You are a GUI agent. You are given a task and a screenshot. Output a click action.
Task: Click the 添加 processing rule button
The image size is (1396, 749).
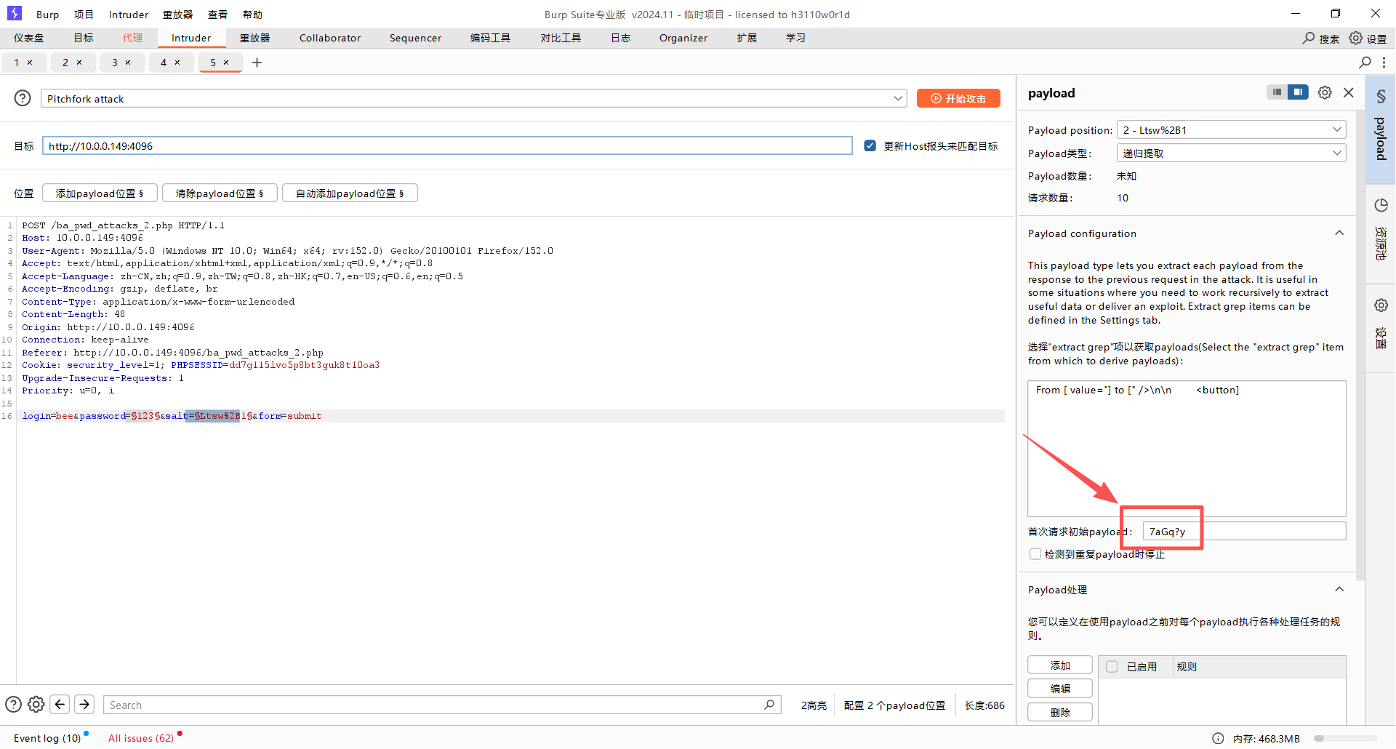[1060, 665]
